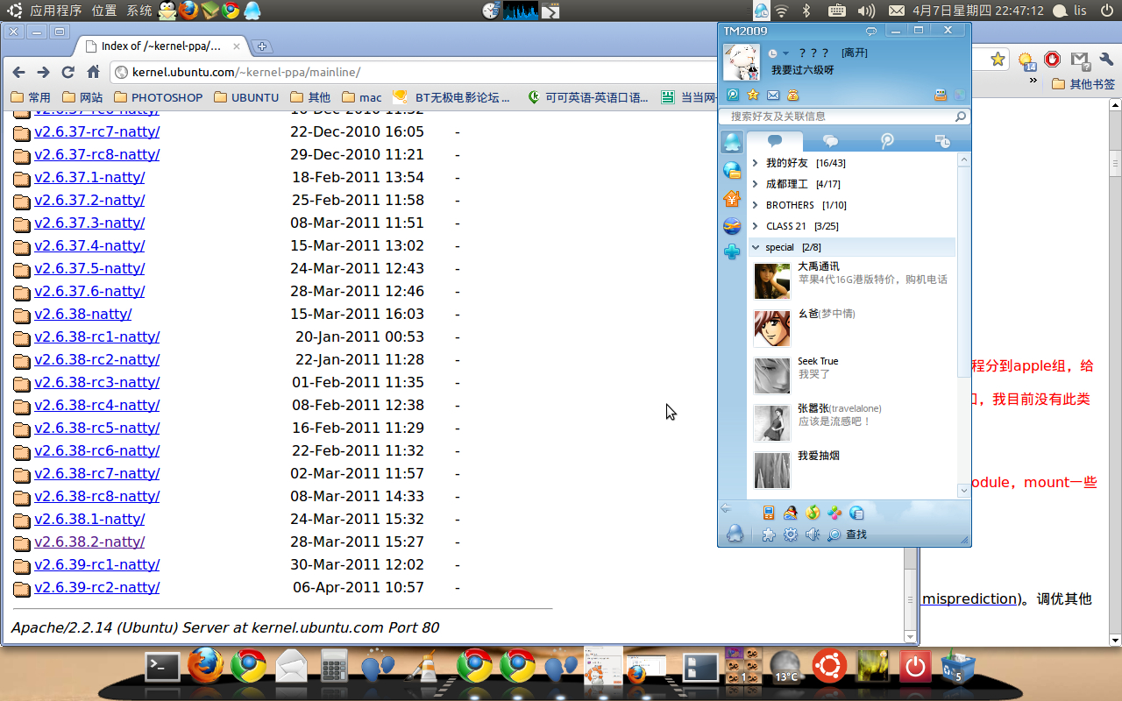Switch to the contacts chat-bubble tab

coord(775,141)
